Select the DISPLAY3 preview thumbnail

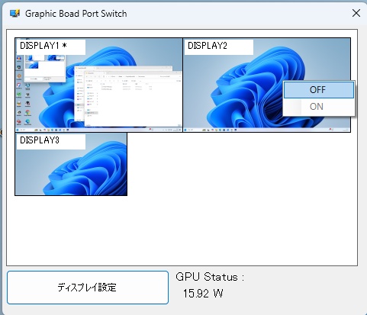71,164
